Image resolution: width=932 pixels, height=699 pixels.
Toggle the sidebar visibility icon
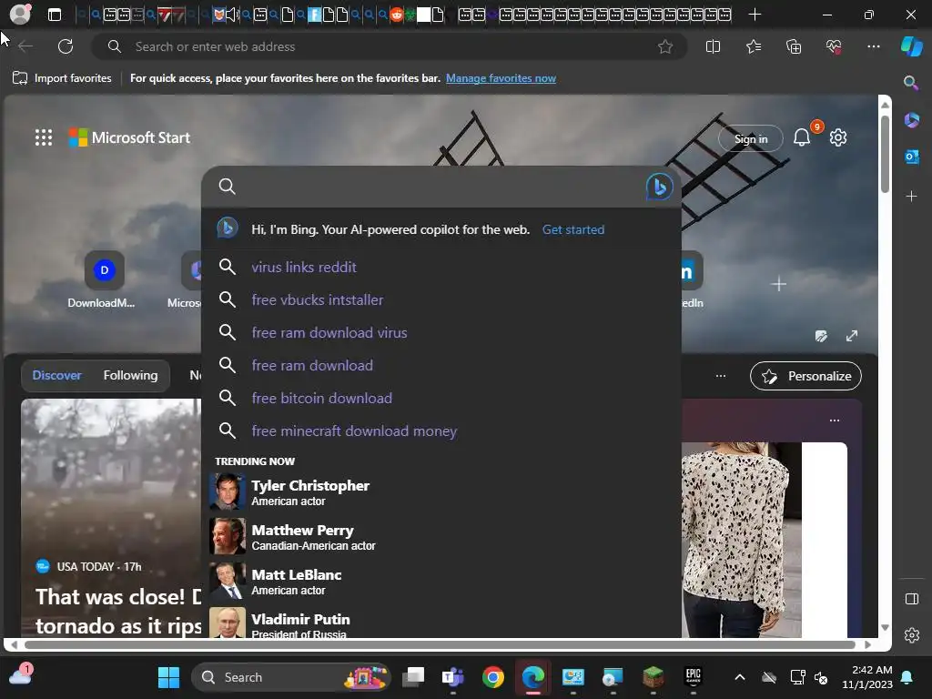coord(911,599)
